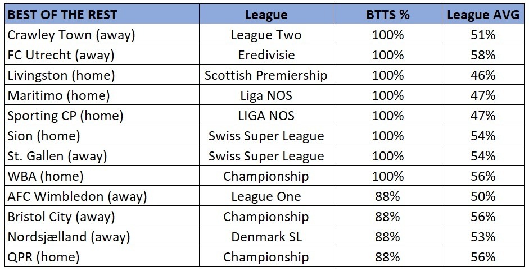529x271 pixels.
Task: Select the League AVG header cell
Action: tap(483, 14)
